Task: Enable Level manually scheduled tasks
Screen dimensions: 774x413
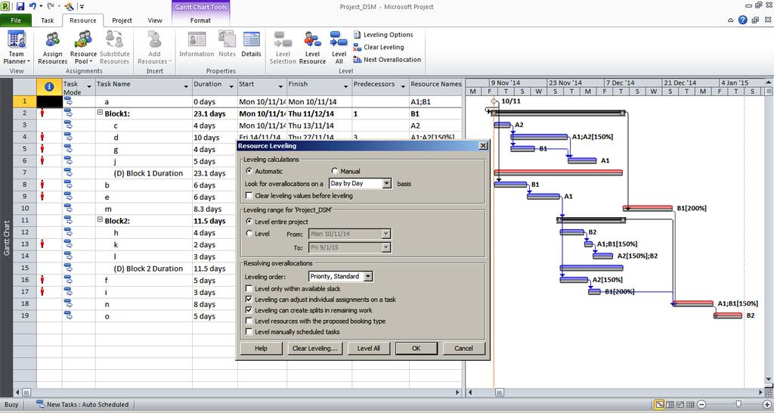Action: click(x=249, y=332)
